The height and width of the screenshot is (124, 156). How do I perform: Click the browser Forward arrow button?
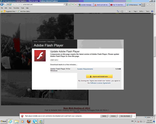pyautogui.click(x=5, y=4)
